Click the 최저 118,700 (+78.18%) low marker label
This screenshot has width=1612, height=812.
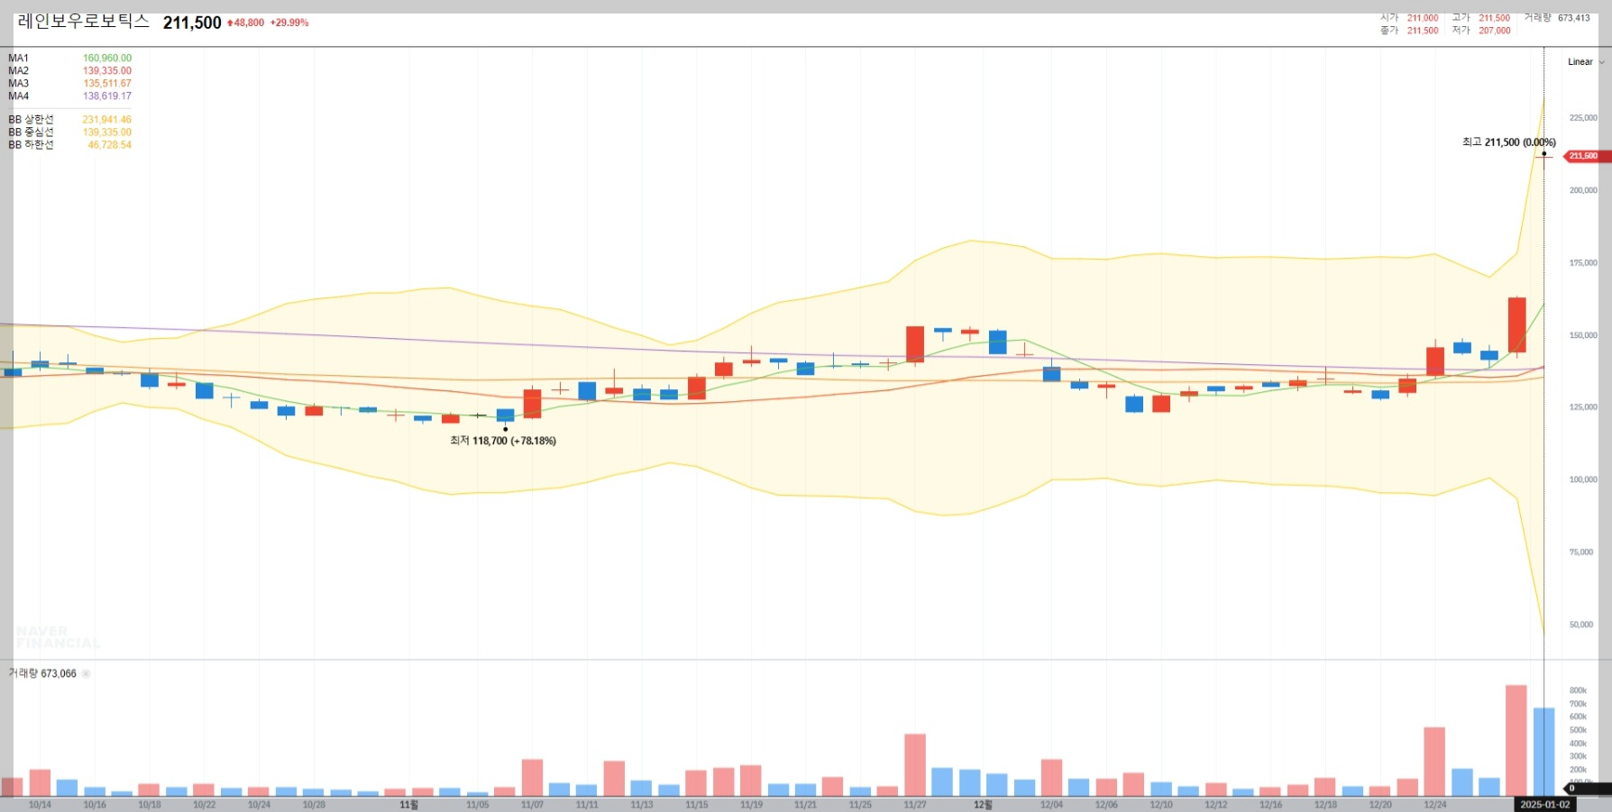click(x=503, y=441)
